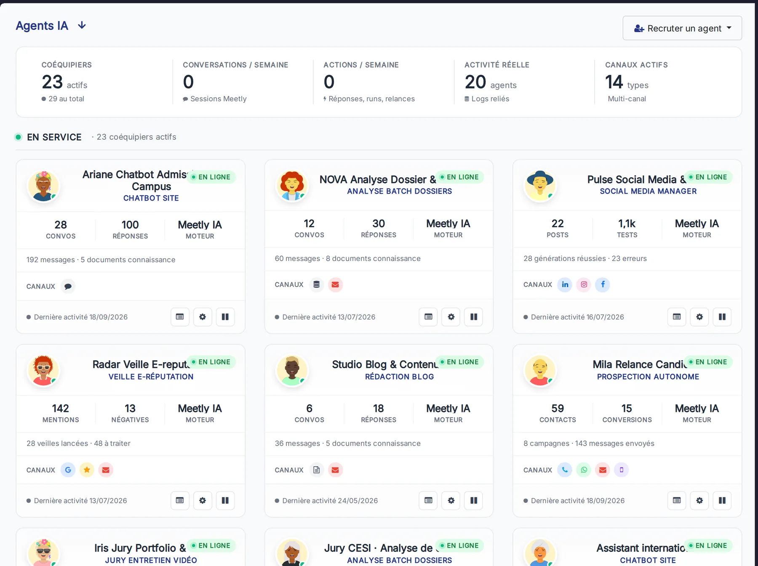758x566 pixels.
Task: Pause the Ariane Chatbot agent
Action: [x=225, y=317]
